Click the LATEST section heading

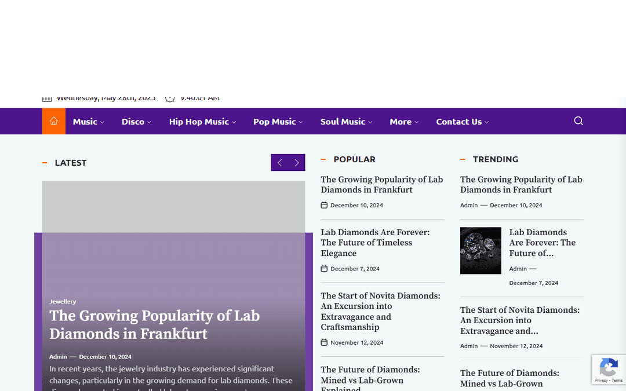pos(71,163)
